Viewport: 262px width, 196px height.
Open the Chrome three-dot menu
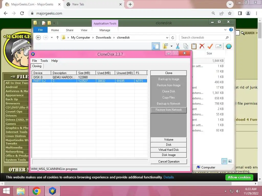tap(256, 13)
